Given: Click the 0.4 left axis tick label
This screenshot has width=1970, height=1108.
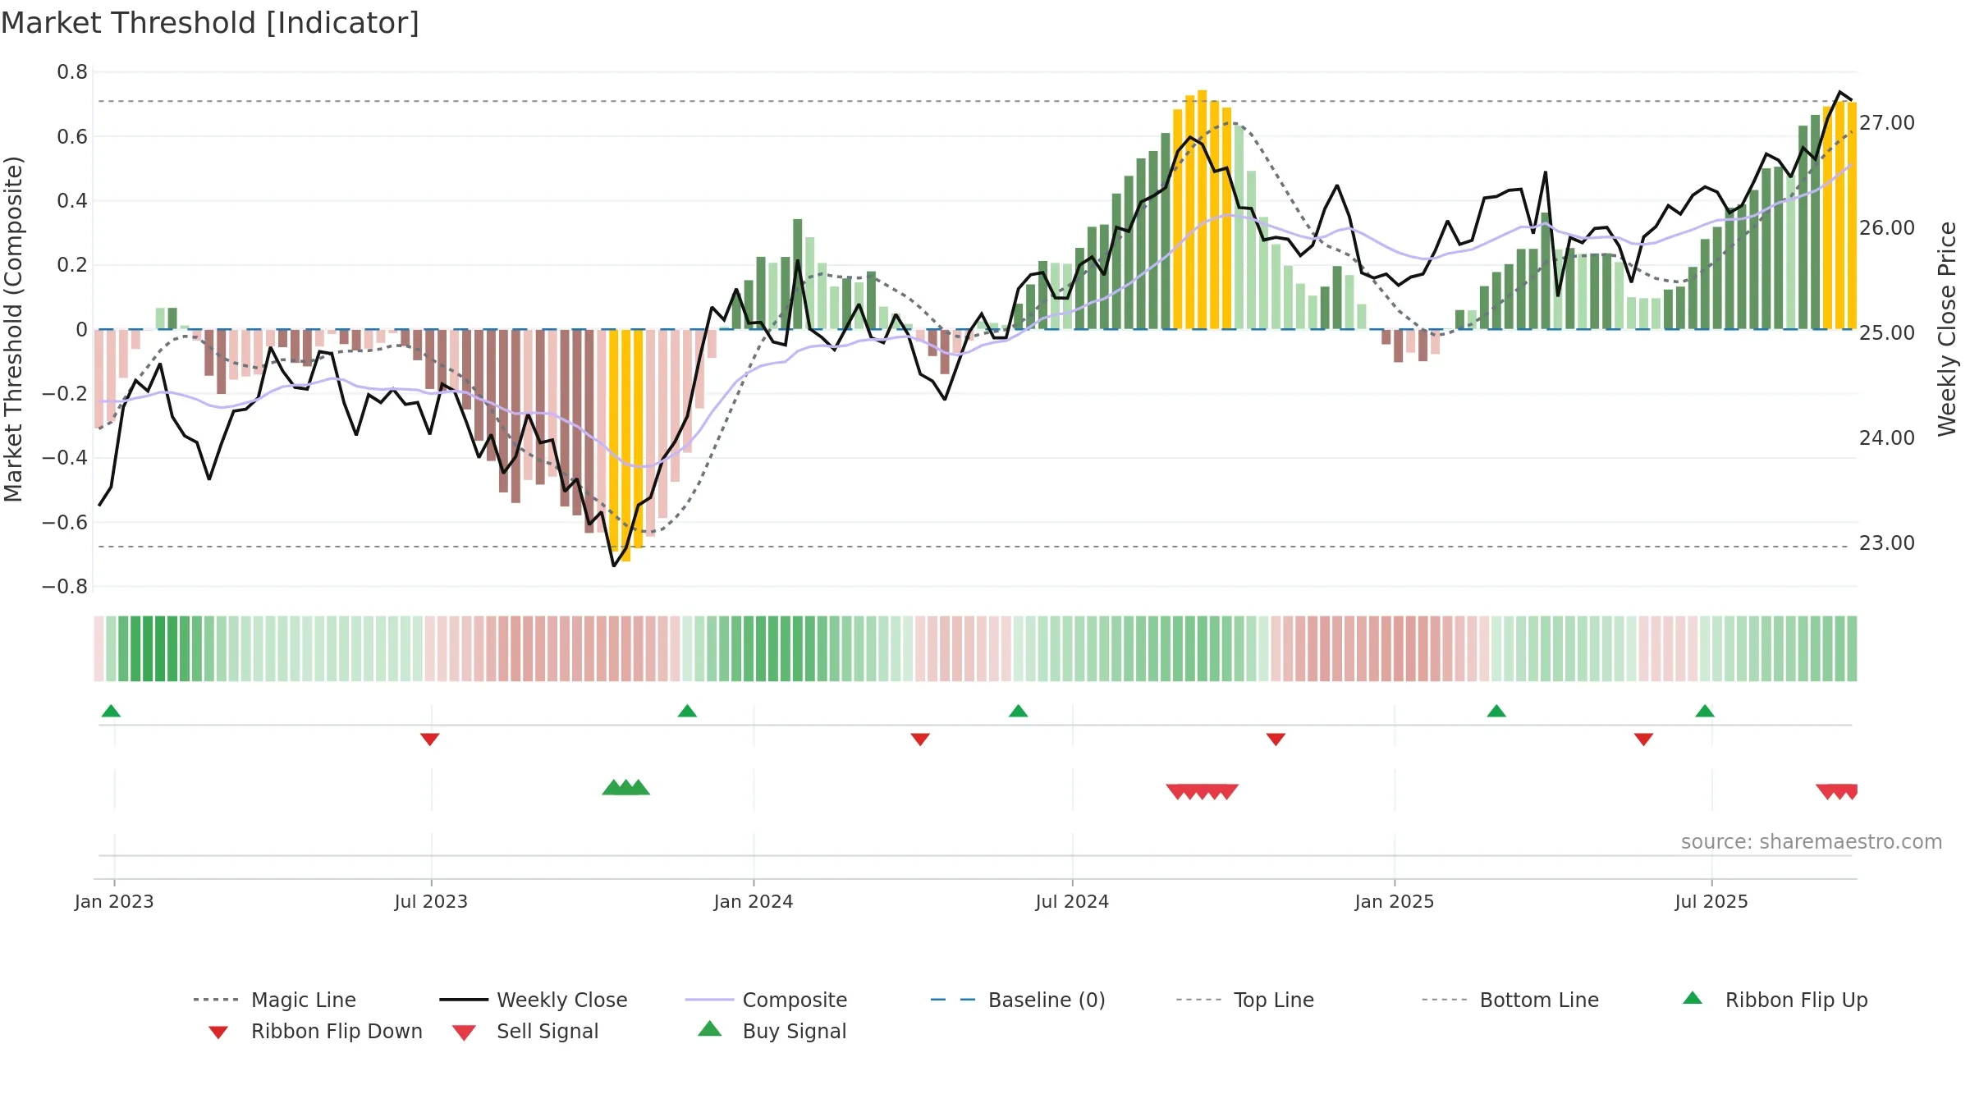Looking at the screenshot, I should tap(72, 201).
